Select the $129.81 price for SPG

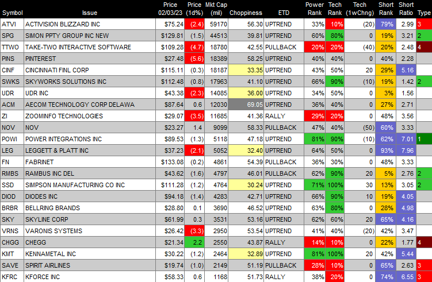[x=170, y=36]
